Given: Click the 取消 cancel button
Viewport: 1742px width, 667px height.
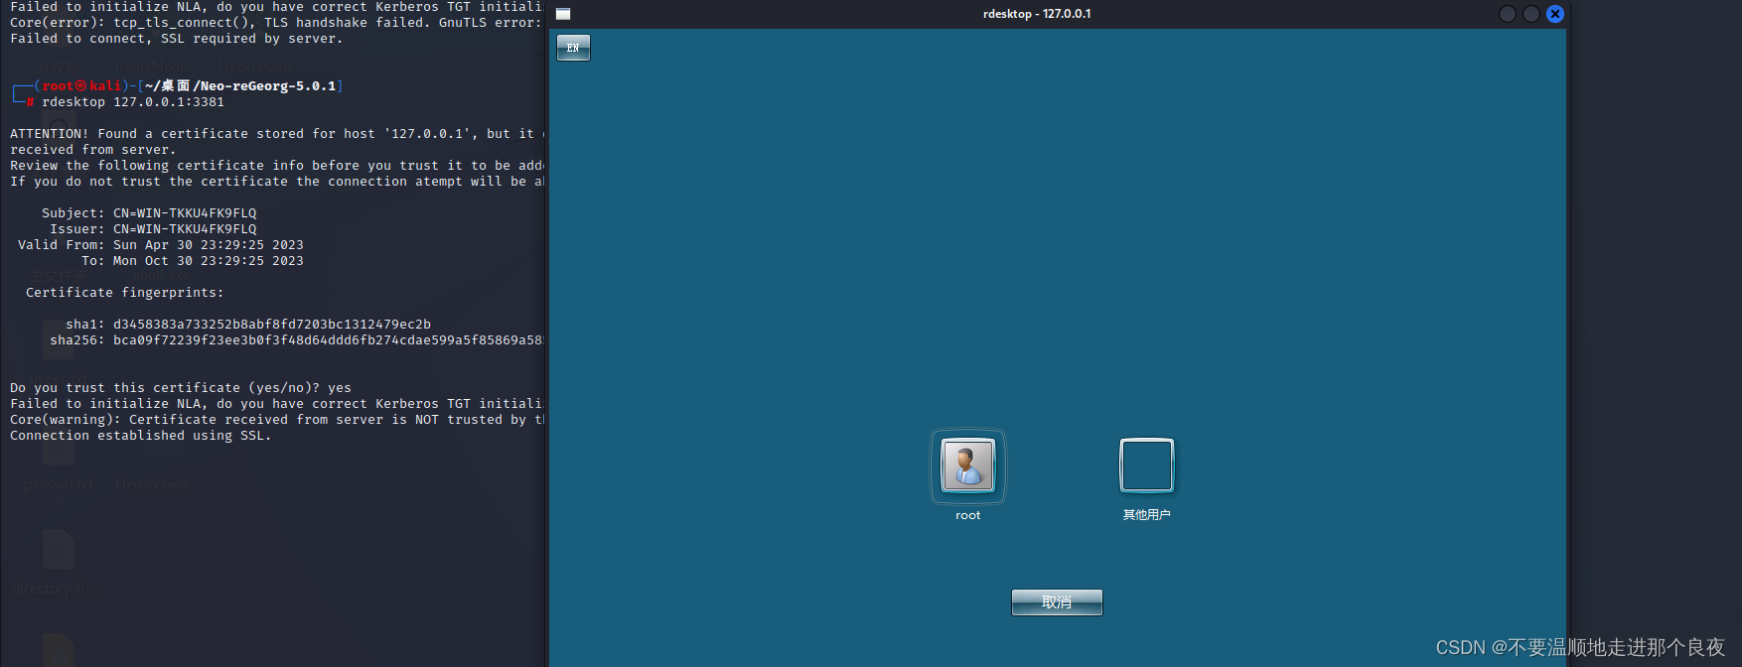Looking at the screenshot, I should tap(1057, 602).
